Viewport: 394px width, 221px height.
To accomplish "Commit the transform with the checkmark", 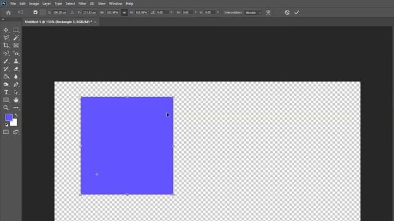I will tap(297, 12).
